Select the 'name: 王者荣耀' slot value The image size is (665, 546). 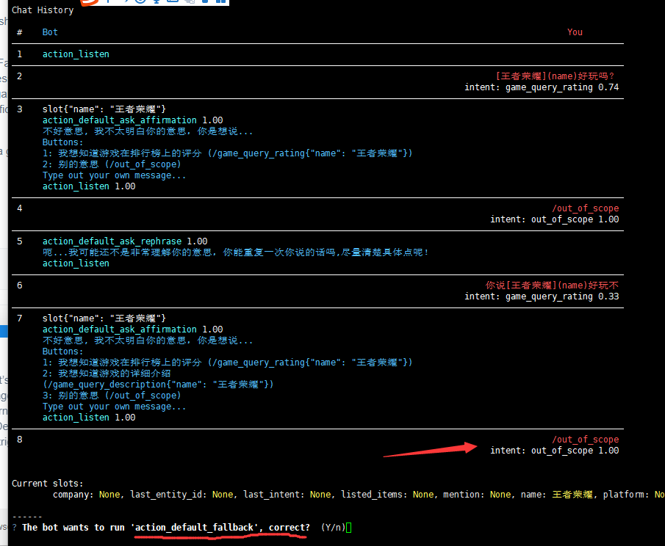pos(557,495)
